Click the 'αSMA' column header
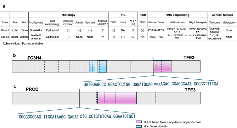 point(123,23)
